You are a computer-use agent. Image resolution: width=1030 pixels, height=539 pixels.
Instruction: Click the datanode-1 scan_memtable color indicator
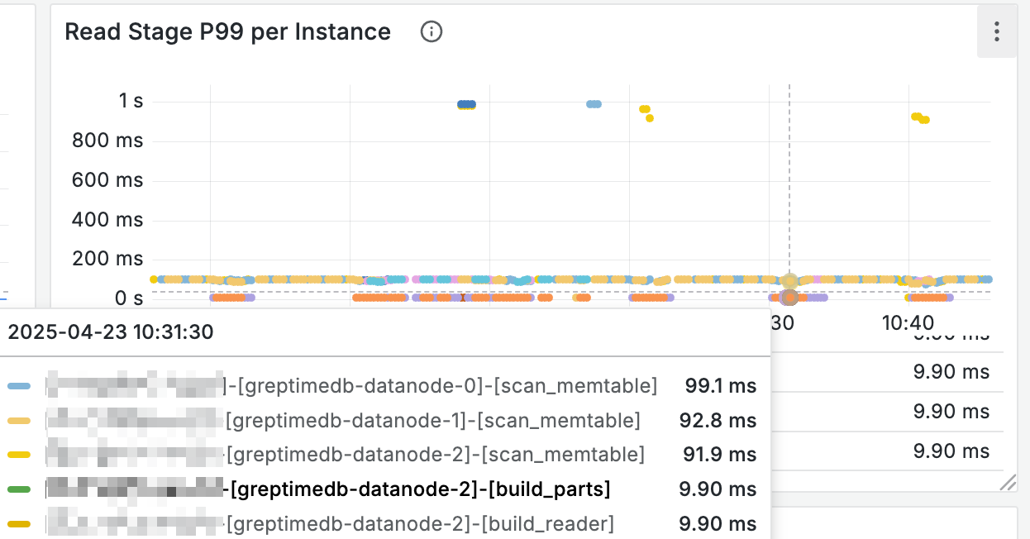click(19, 421)
